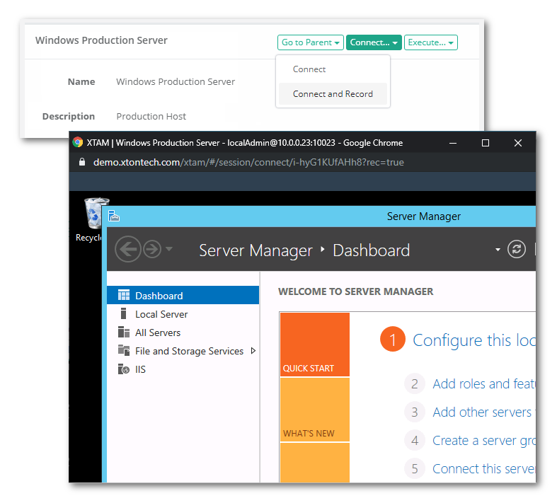Click Configure this local server link
The height and width of the screenshot is (503, 557).
pyautogui.click(x=473, y=340)
